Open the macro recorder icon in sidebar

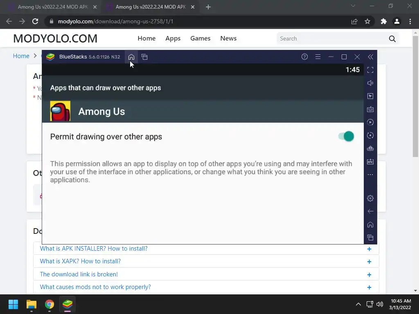pos(370,148)
